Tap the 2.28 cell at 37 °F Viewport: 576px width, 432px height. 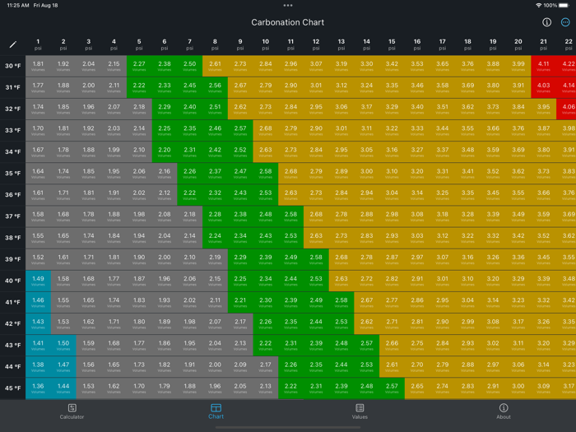pyautogui.click(x=215, y=216)
